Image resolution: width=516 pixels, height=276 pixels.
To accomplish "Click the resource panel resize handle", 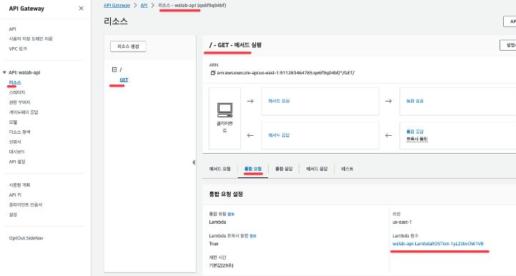I will 194,162.
